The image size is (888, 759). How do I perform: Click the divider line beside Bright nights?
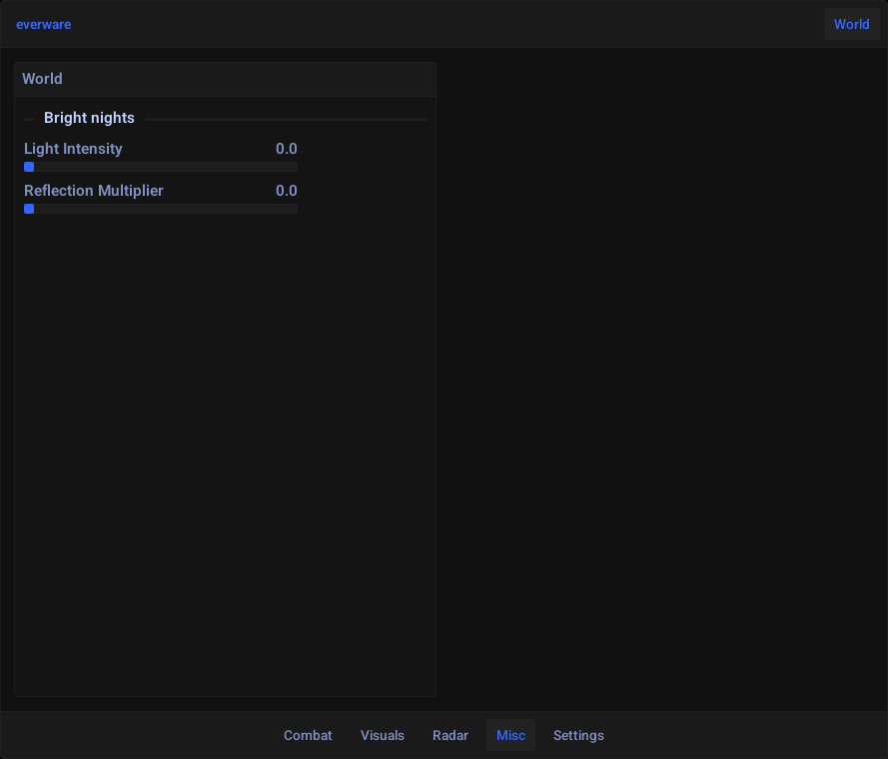tap(285, 119)
